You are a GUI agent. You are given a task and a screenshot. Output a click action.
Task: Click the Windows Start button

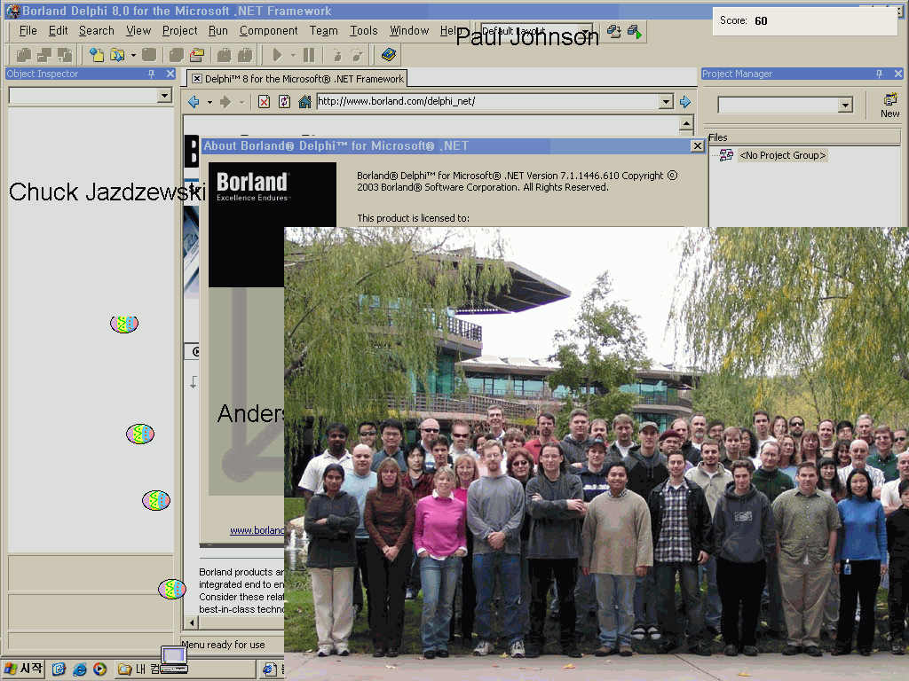(23, 669)
